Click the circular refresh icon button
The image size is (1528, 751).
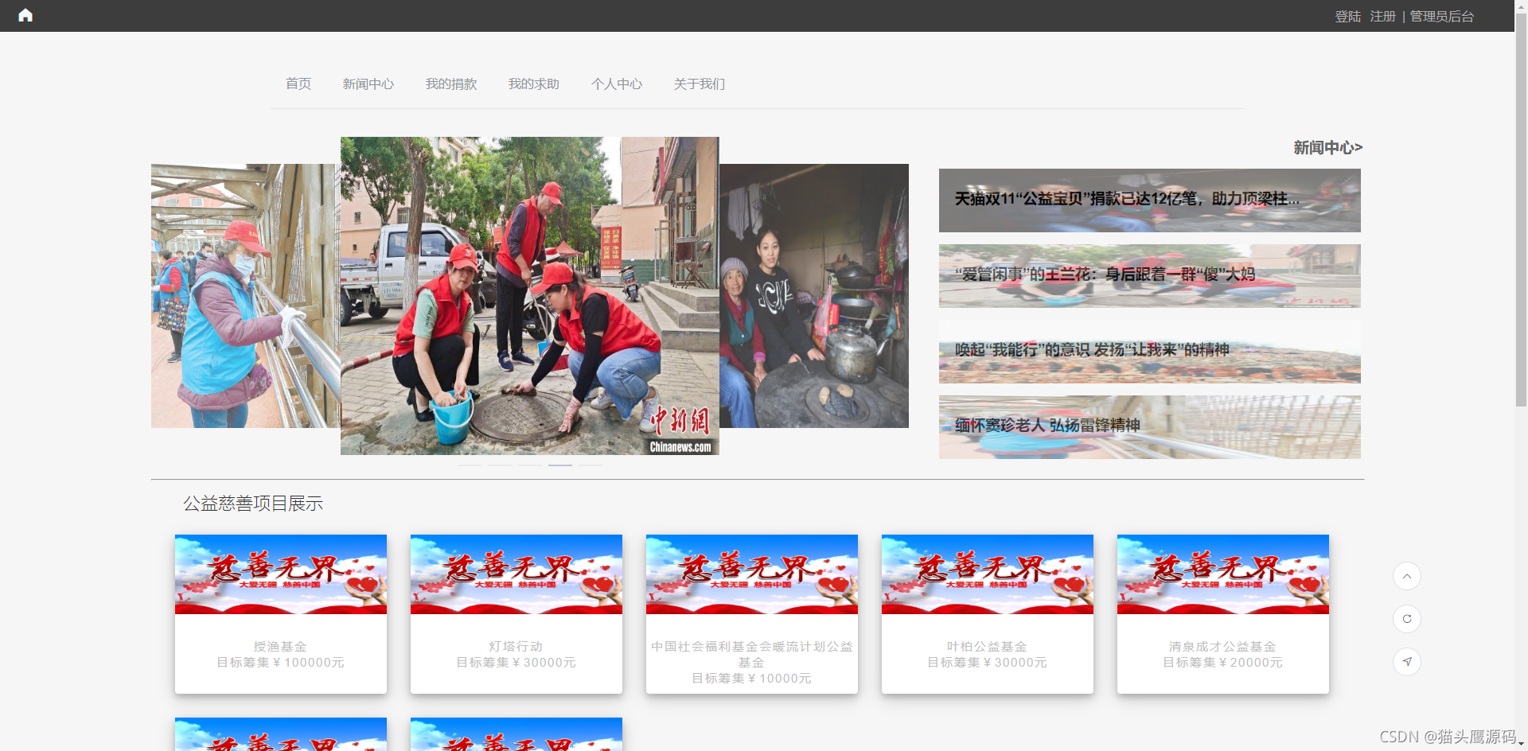(x=1406, y=619)
